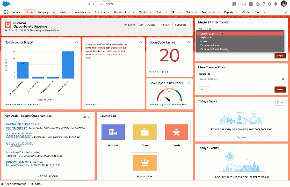Open Deutsche Telekom Inc opportunity link

click(x=24, y=162)
